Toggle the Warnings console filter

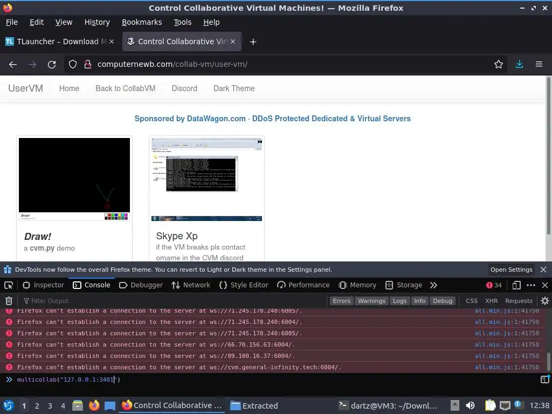[x=371, y=301]
